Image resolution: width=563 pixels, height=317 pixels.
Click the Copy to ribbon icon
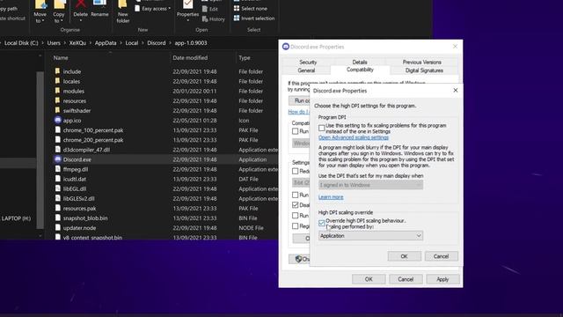(x=59, y=11)
